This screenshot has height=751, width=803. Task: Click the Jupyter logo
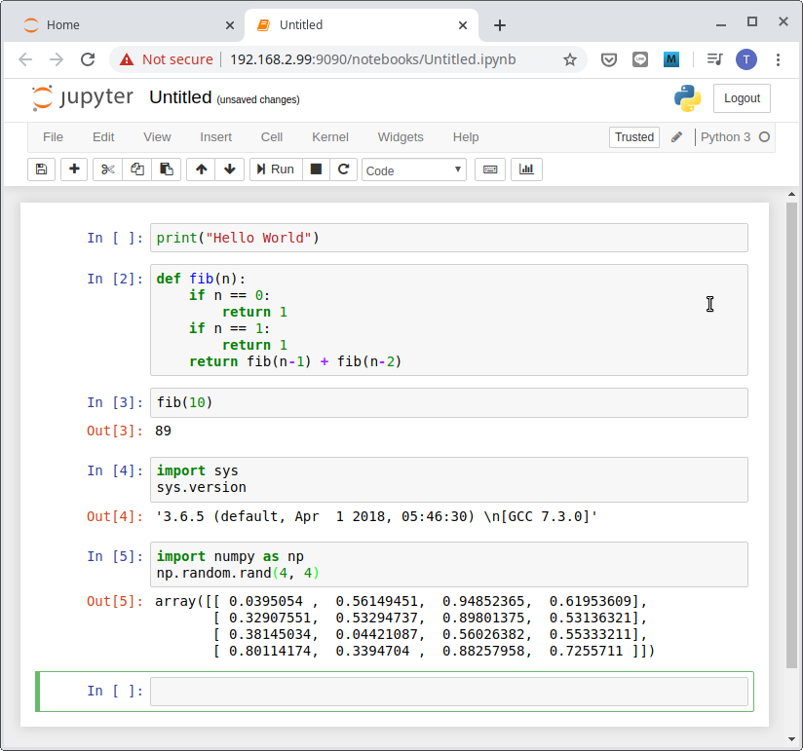[x=82, y=97]
